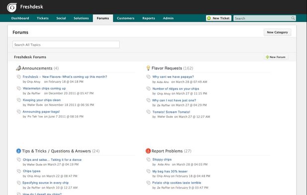307x195 pixels.
Task: Click the New Category button
Action: point(277,32)
